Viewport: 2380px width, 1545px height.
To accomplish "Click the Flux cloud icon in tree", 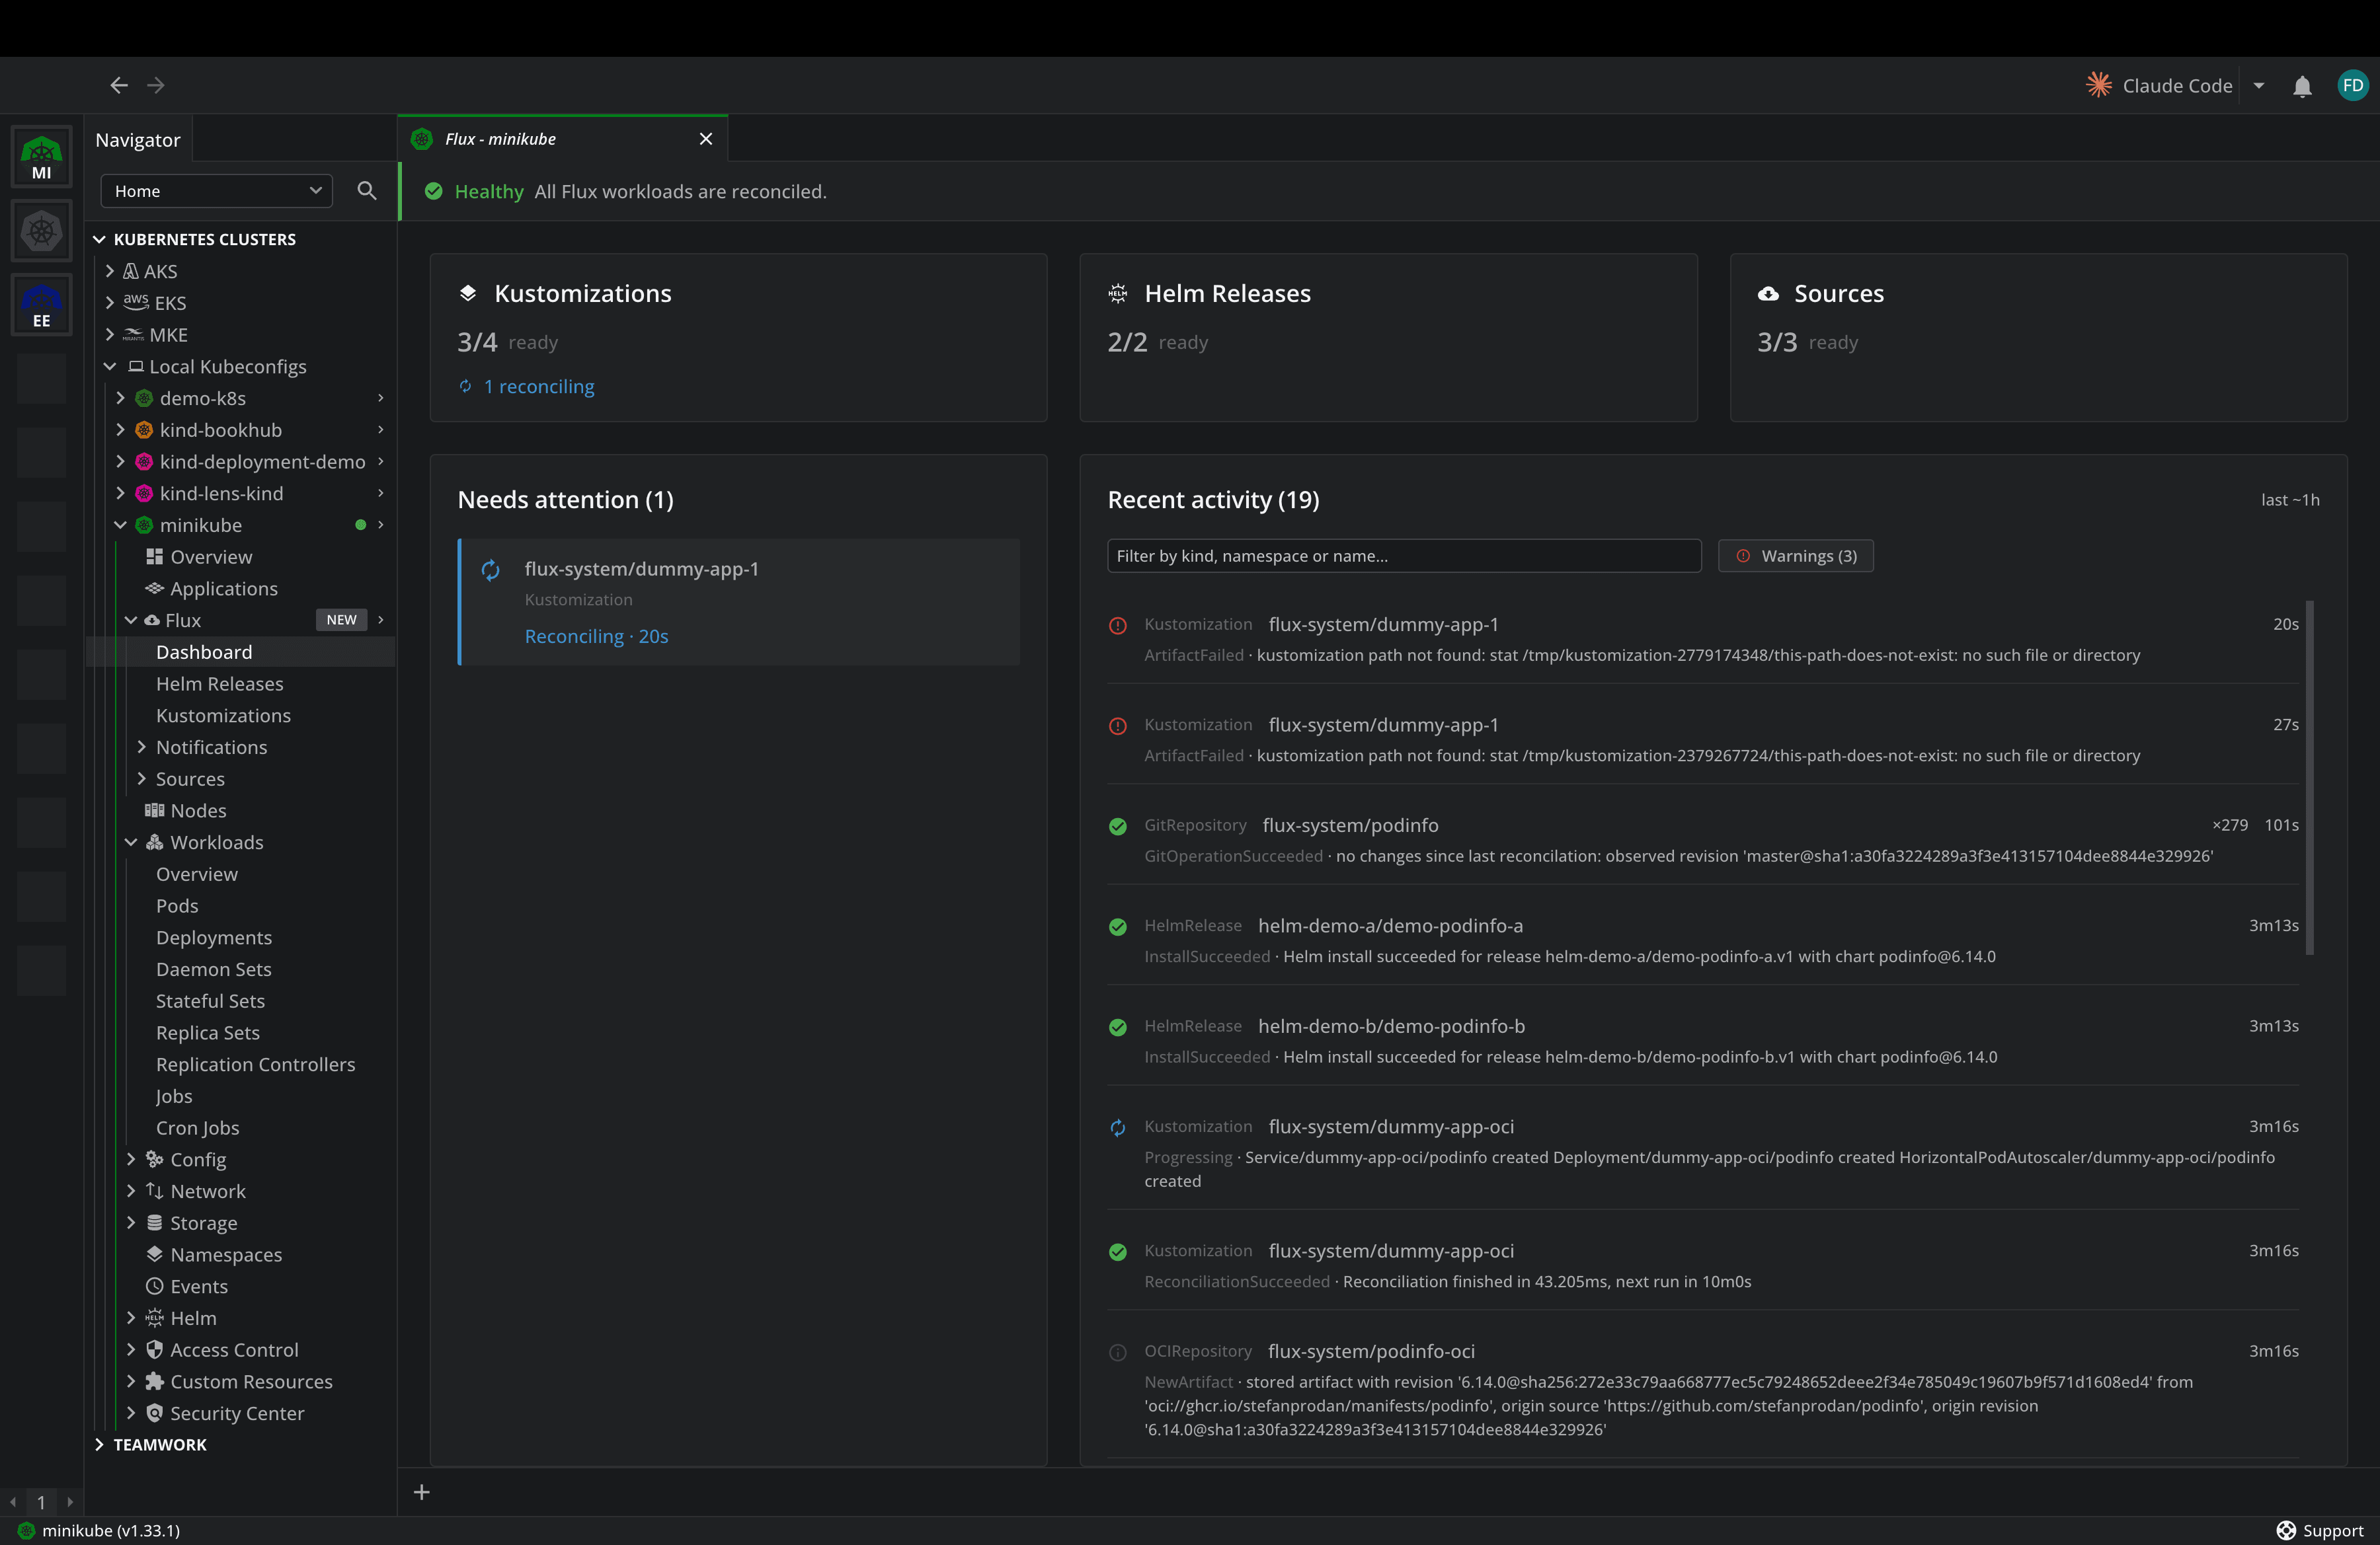I will click(x=152, y=621).
